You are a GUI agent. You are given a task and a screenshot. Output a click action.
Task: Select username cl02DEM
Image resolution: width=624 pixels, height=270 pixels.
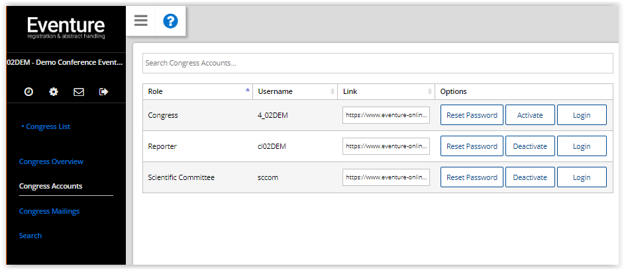pos(272,146)
